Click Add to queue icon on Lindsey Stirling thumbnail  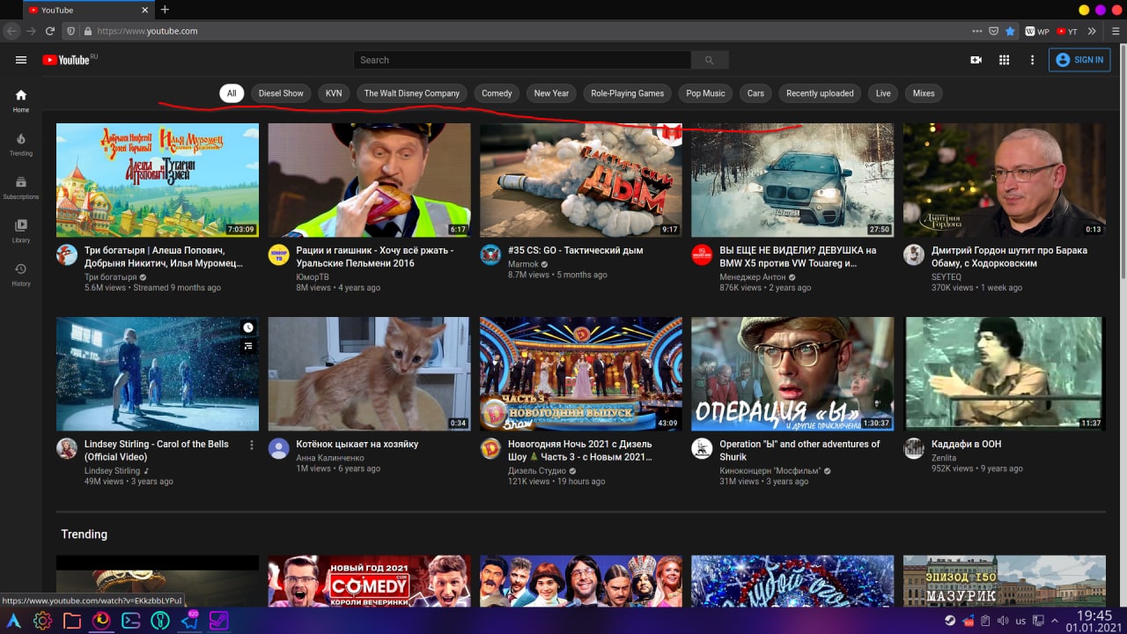click(248, 346)
